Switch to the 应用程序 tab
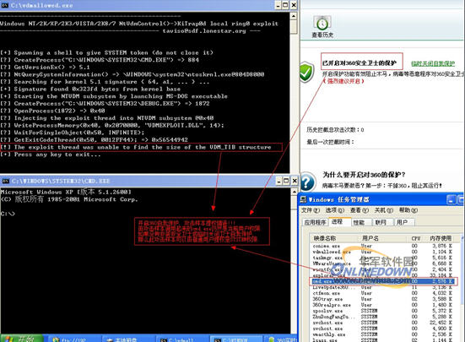Viewport: 465px width, 342px height. [x=315, y=222]
